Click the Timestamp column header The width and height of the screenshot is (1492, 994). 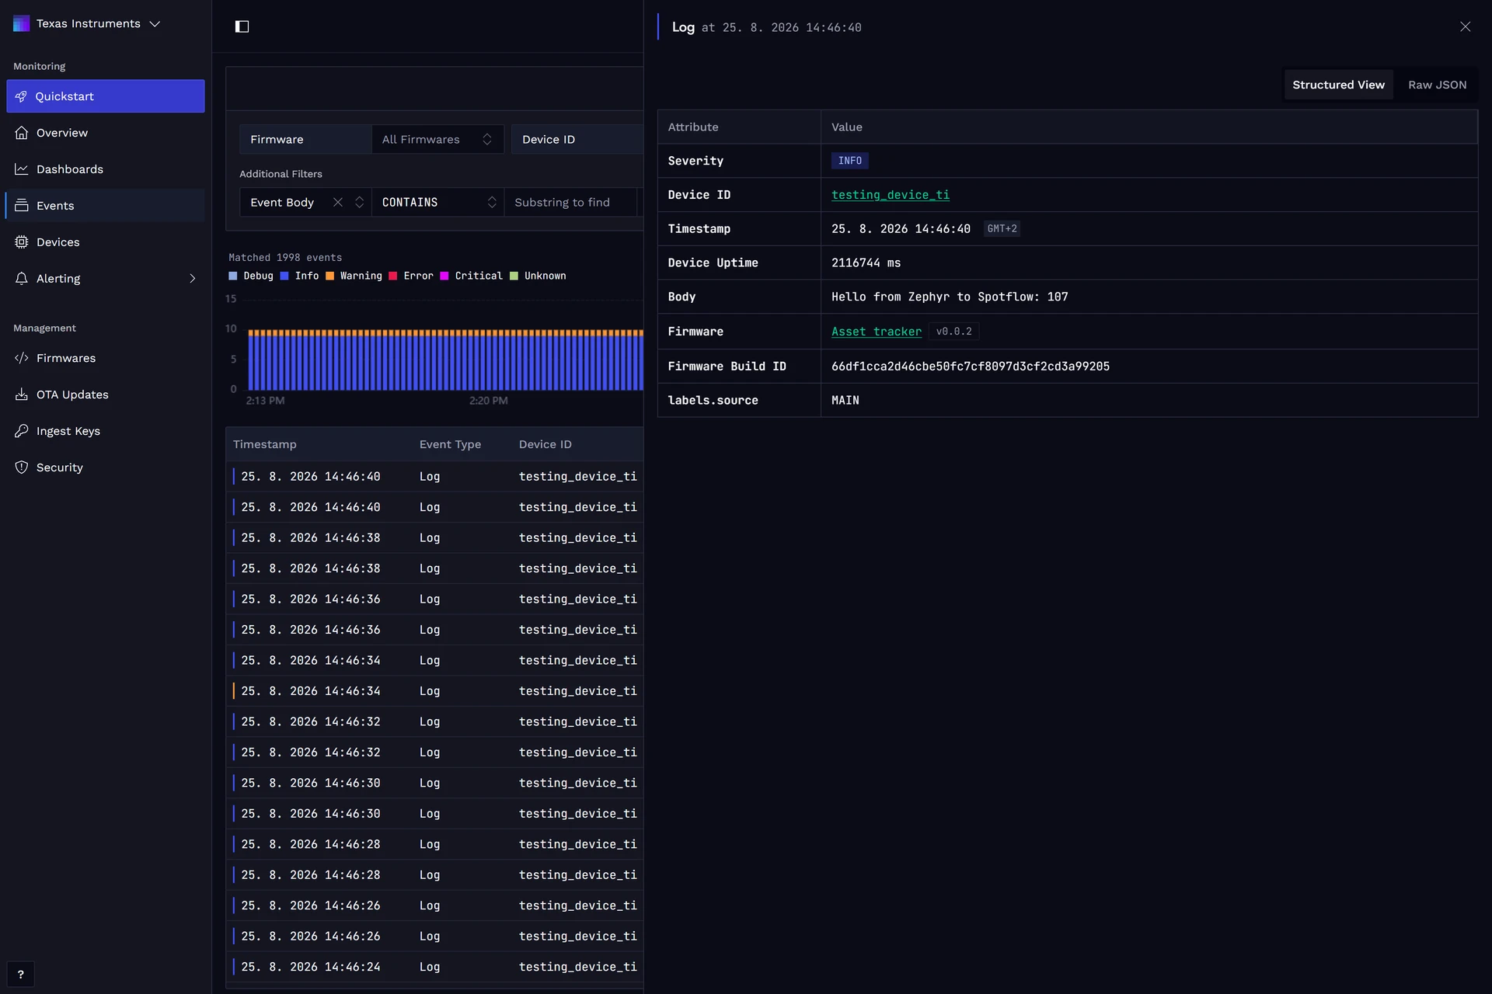264,444
